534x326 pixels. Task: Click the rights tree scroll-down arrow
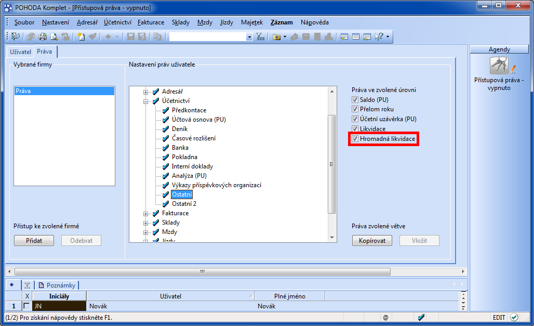coord(332,238)
